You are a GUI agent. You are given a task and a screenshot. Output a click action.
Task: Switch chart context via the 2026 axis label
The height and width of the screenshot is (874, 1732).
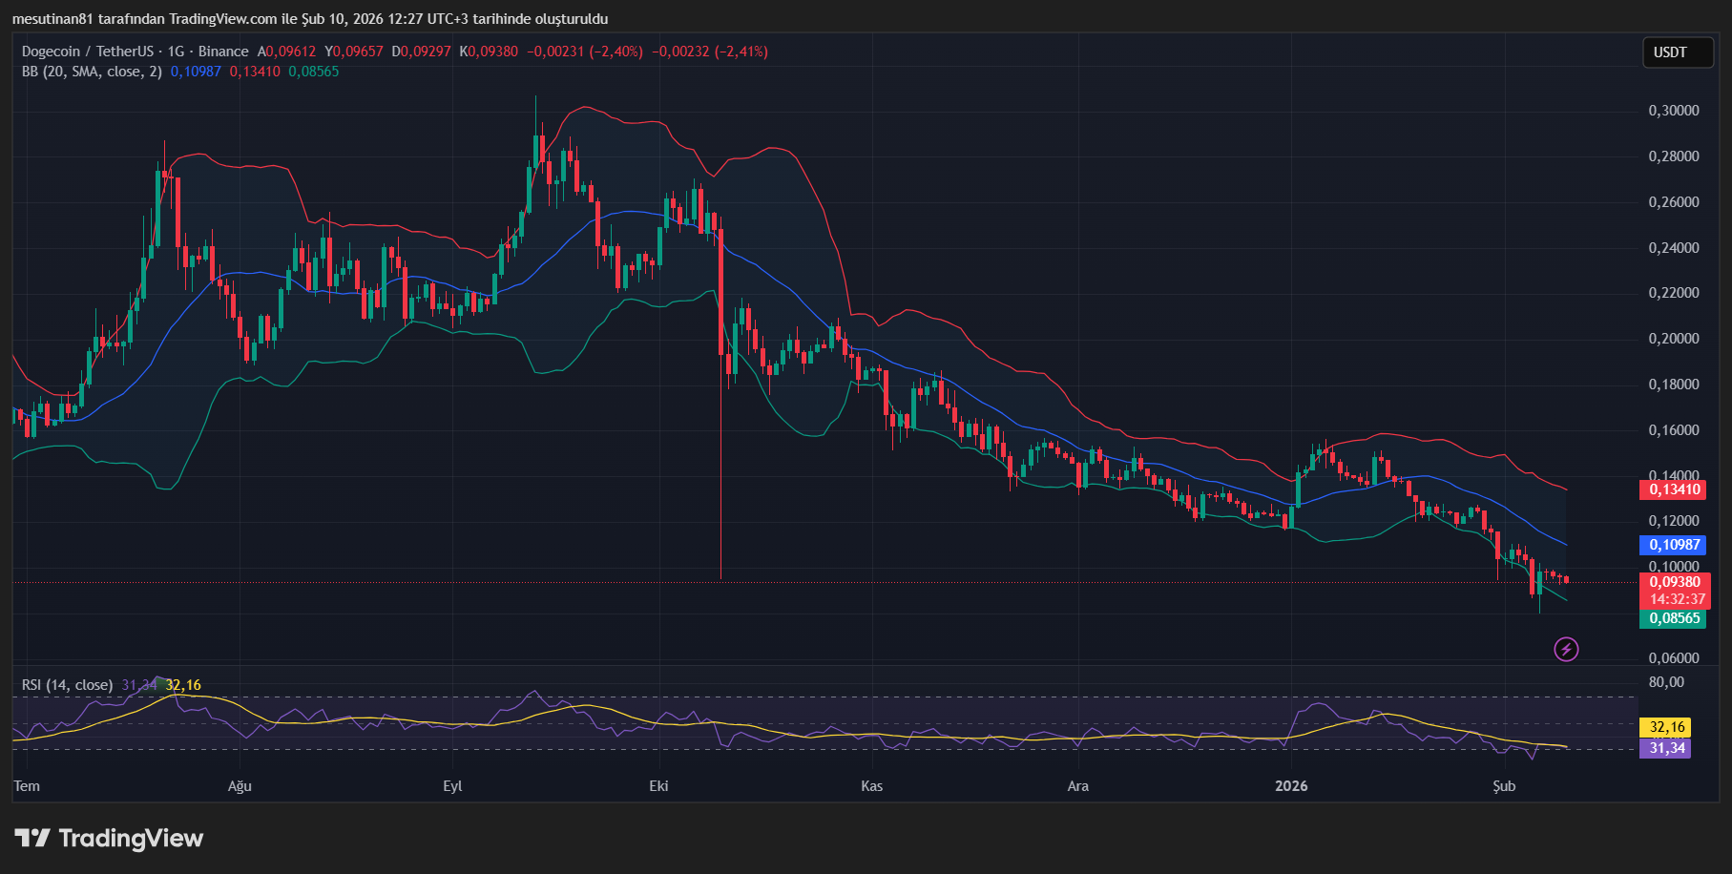coord(1292,786)
